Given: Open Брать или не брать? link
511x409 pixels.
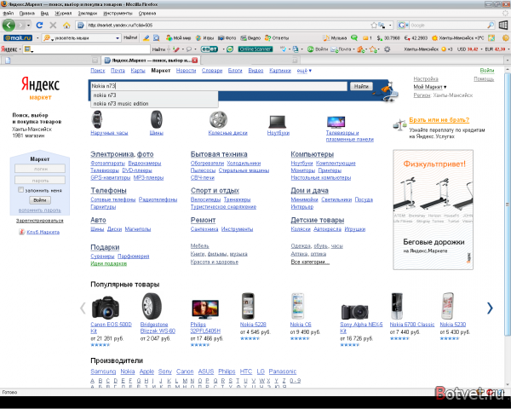Looking at the screenshot, I should click(x=439, y=119).
